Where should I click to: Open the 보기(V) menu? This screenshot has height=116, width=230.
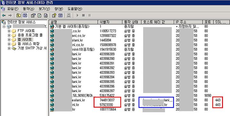(x=44, y=9)
